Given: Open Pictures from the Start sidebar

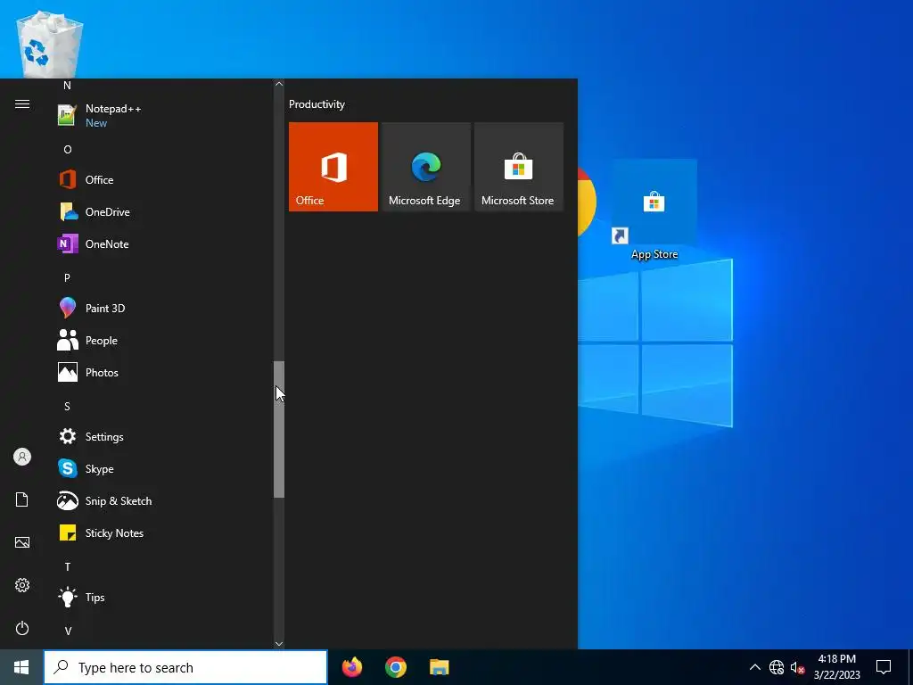Looking at the screenshot, I should (22, 542).
